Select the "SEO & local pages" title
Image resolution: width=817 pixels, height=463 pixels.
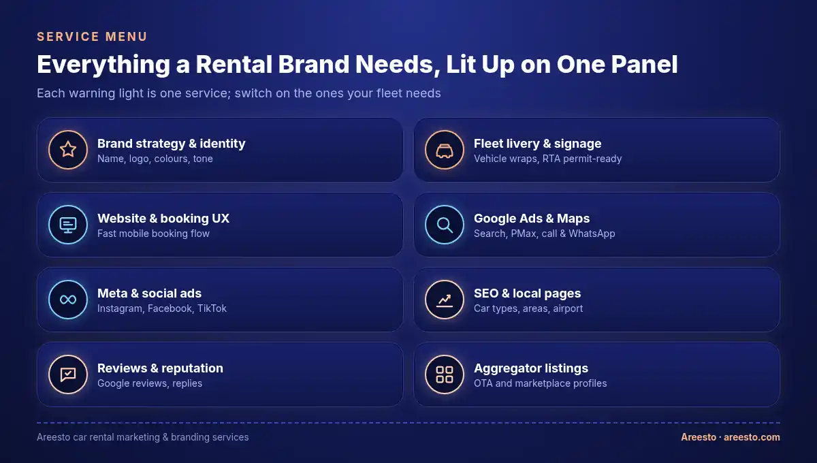point(528,293)
